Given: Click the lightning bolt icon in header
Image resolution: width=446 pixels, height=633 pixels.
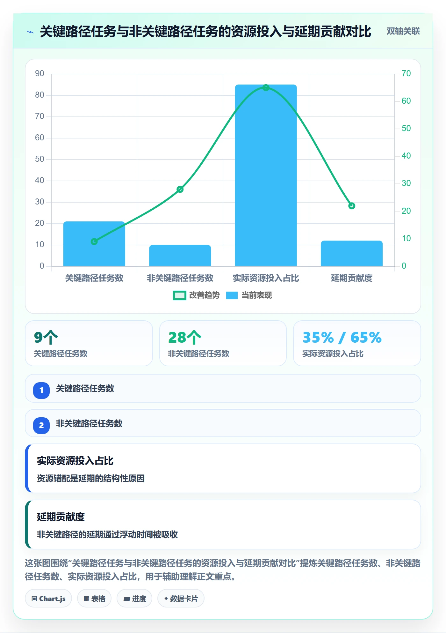Looking at the screenshot, I should click(31, 32).
